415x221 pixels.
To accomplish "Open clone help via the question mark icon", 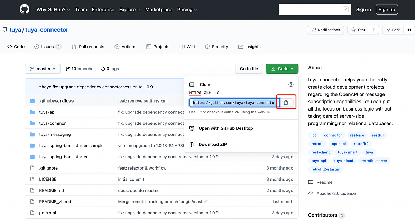I will [x=291, y=84].
